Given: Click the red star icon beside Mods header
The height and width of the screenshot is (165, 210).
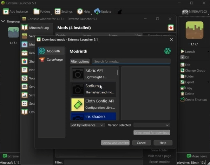Looking at the screenshot, I should tap(171, 27).
